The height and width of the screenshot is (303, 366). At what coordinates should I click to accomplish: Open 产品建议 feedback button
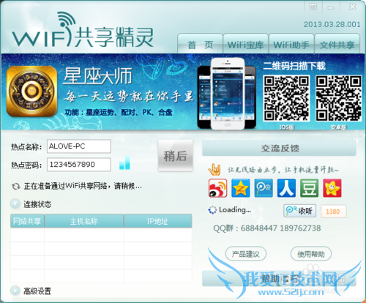click(x=246, y=254)
